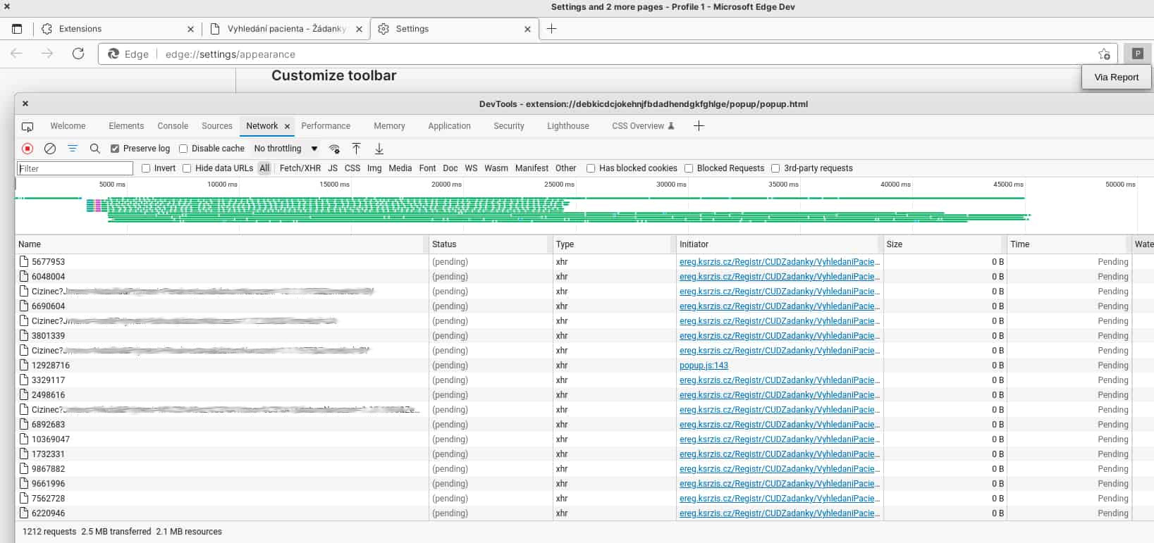1154x543 pixels.
Task: Filter requests by Manifest type
Action: [532, 168]
